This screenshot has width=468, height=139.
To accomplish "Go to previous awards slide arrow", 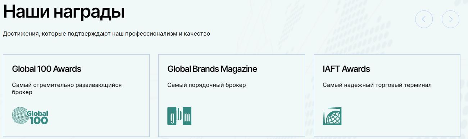I will 424,19.
